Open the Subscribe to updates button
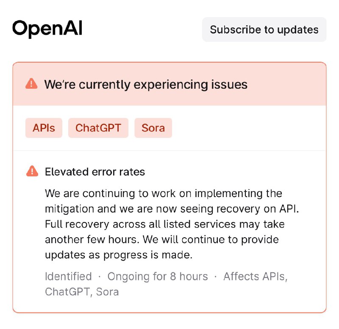 coord(264,30)
